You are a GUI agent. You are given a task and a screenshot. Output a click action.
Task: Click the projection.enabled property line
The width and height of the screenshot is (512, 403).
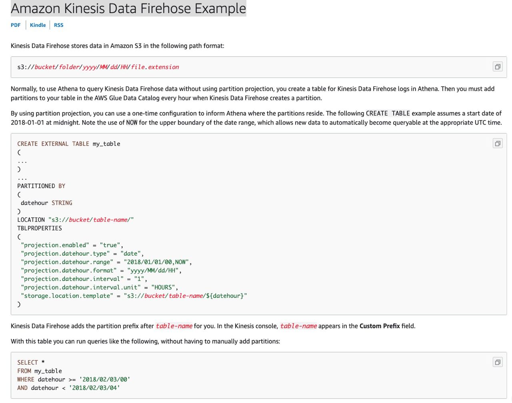pyautogui.click(x=72, y=245)
